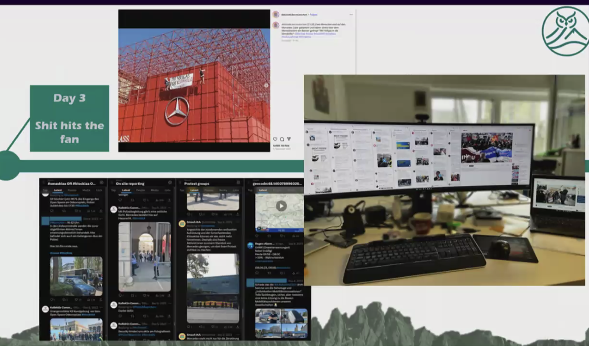Viewport: 589px width, 346px height.
Task: Open comments via the speech bubble icon
Action: click(x=282, y=139)
